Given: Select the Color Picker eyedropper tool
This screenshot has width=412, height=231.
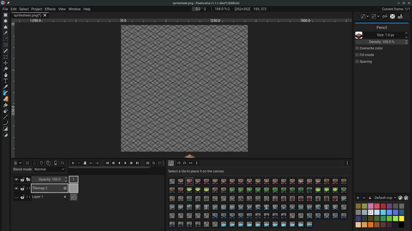Looking at the screenshot, I should pos(6,87).
